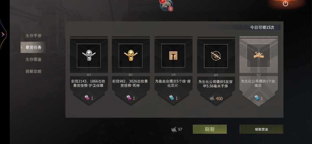Select the 死神 bounty task description
This screenshot has width=312, height=144.
pyautogui.click(x=130, y=83)
